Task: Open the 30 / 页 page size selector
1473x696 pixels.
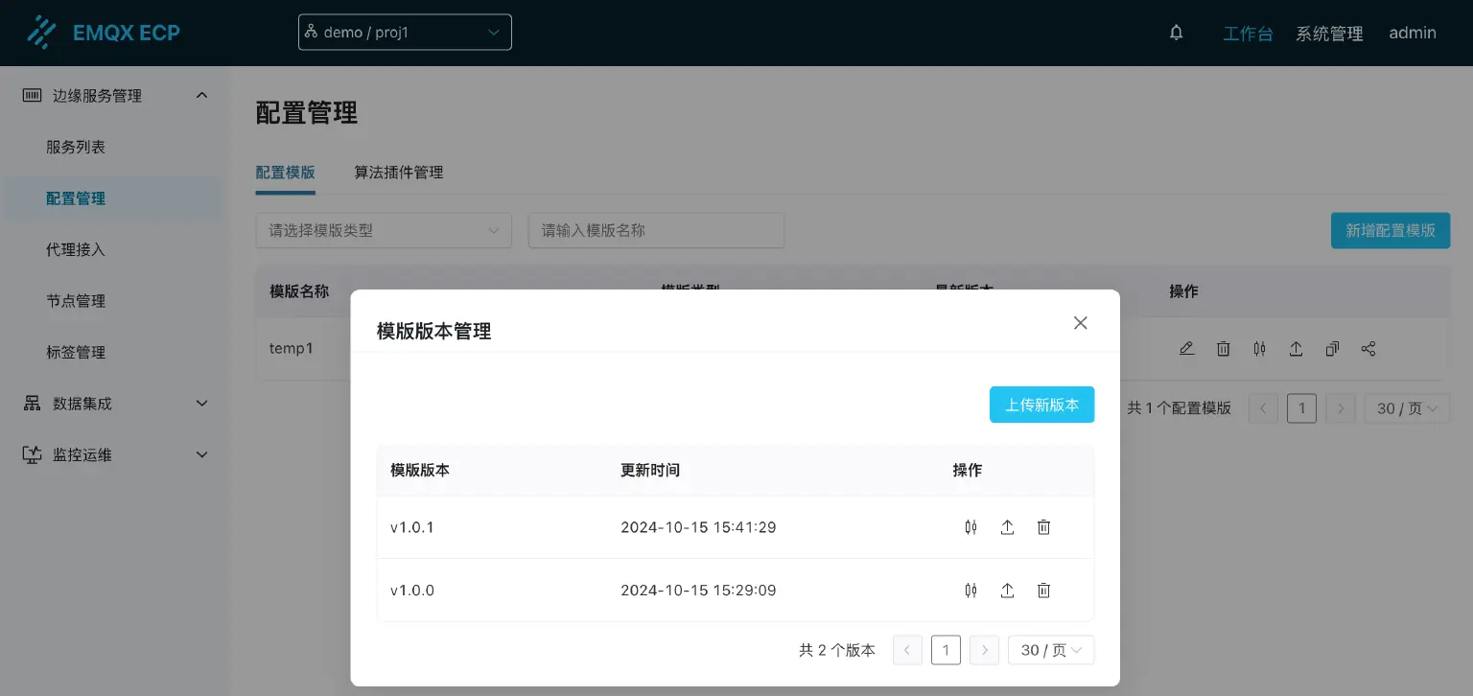Action: click(1051, 650)
